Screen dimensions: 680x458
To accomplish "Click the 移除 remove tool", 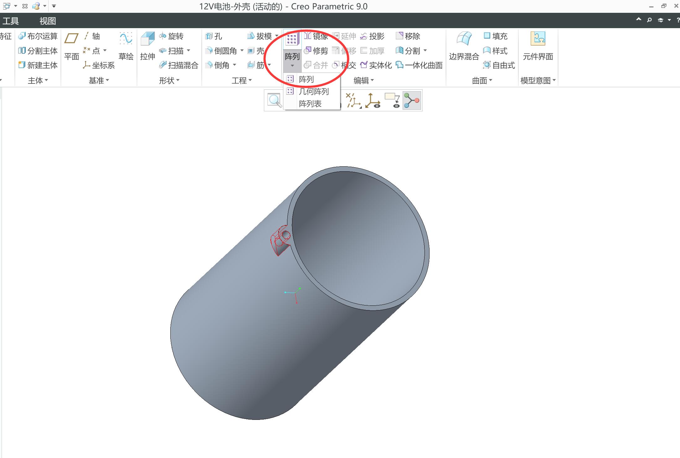I will (x=408, y=36).
